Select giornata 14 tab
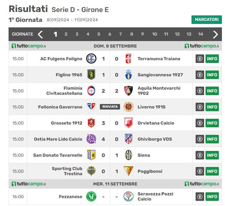The width and height of the screenshot is (225, 206). 200,34
